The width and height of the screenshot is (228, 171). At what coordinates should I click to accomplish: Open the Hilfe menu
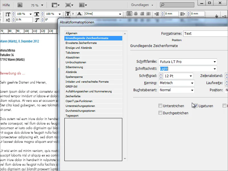6,5
